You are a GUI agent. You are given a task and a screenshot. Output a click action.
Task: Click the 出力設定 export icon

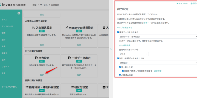tap(36, 58)
